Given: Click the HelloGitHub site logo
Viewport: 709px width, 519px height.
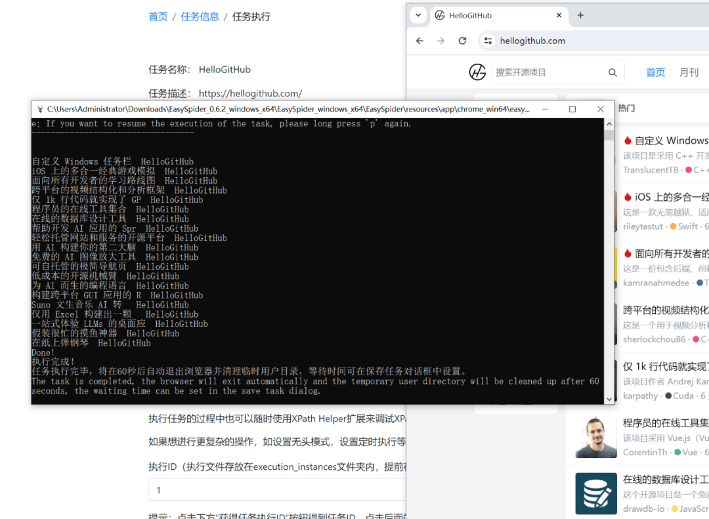Looking at the screenshot, I should pyautogui.click(x=477, y=72).
